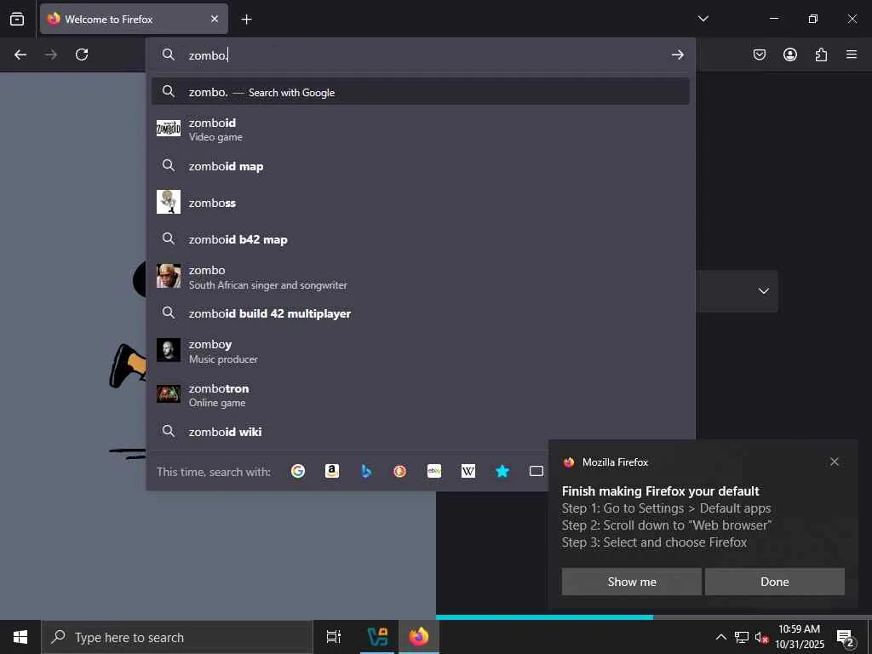The image size is (872, 654).
Task: Pick the 'zomboid wiki' suggestion
Action: point(421,432)
